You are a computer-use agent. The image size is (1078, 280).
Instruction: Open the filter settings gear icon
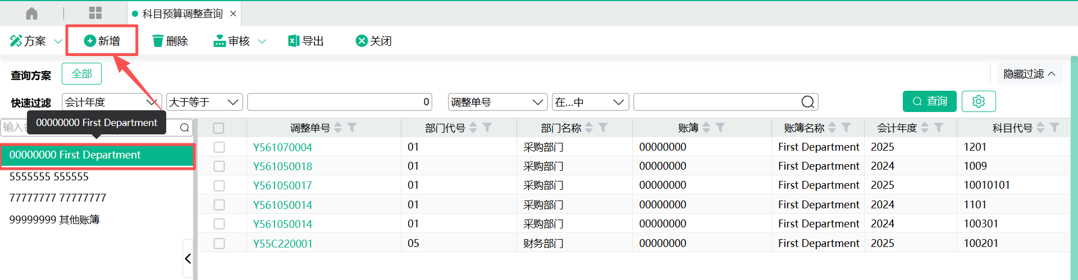(x=978, y=101)
